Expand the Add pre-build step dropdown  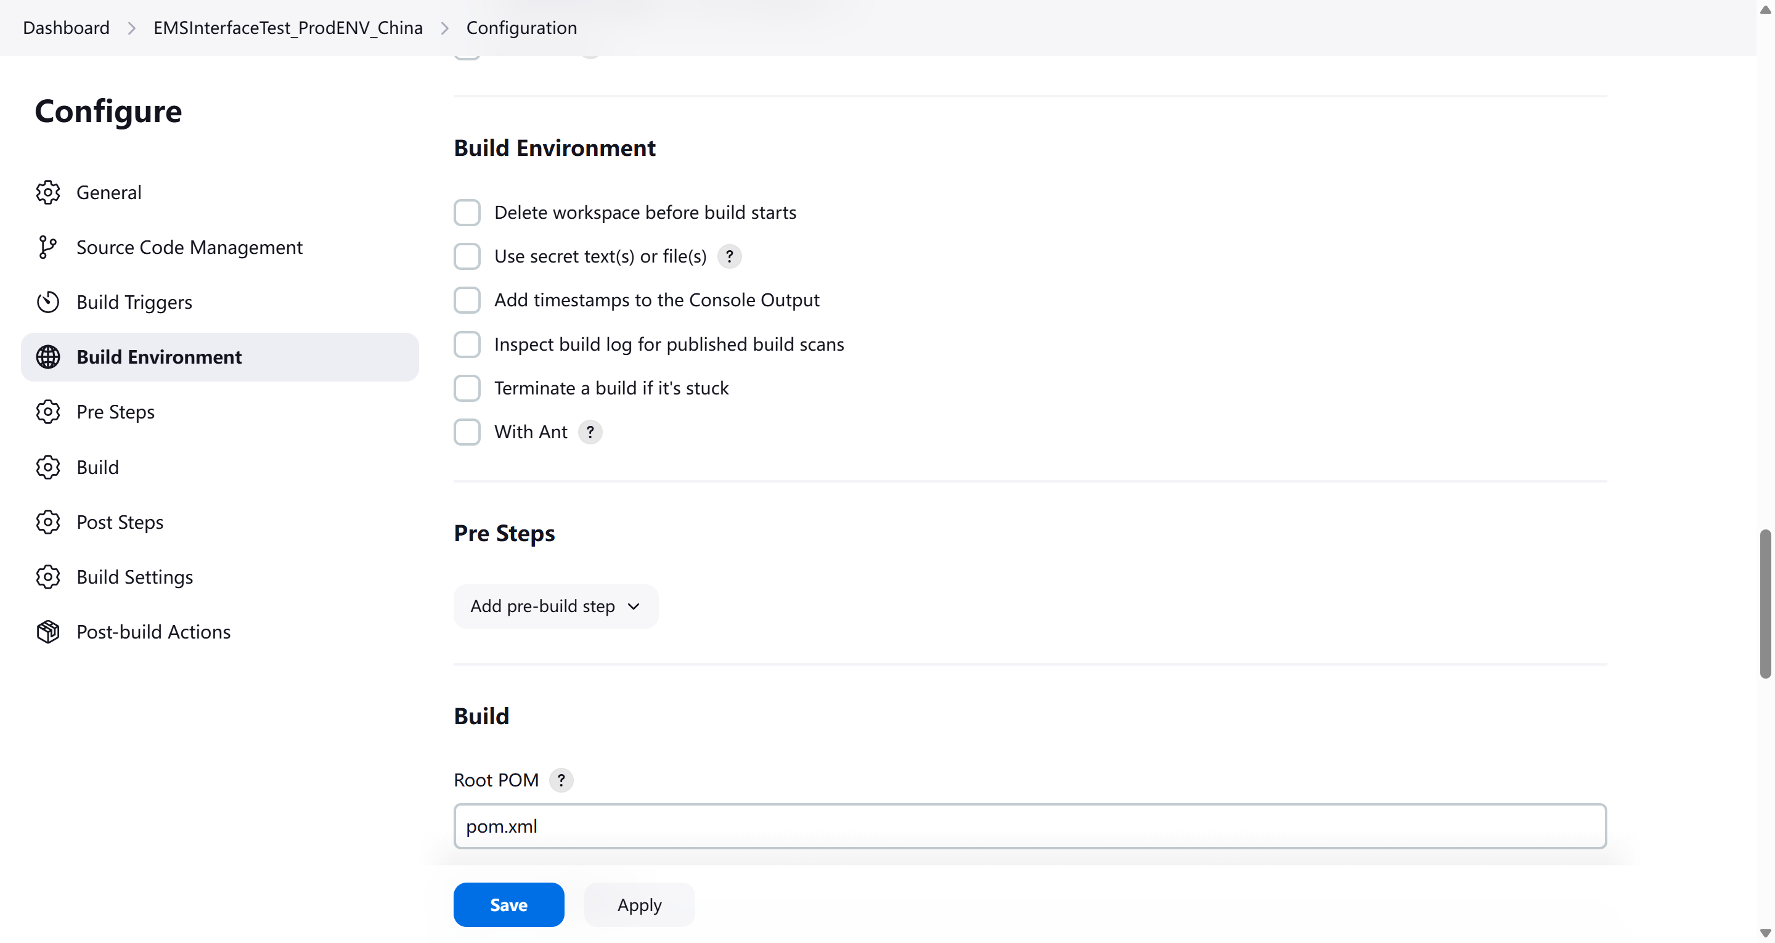click(555, 606)
